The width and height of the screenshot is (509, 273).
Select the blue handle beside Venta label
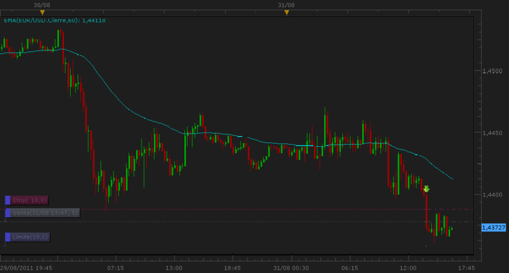(8, 213)
